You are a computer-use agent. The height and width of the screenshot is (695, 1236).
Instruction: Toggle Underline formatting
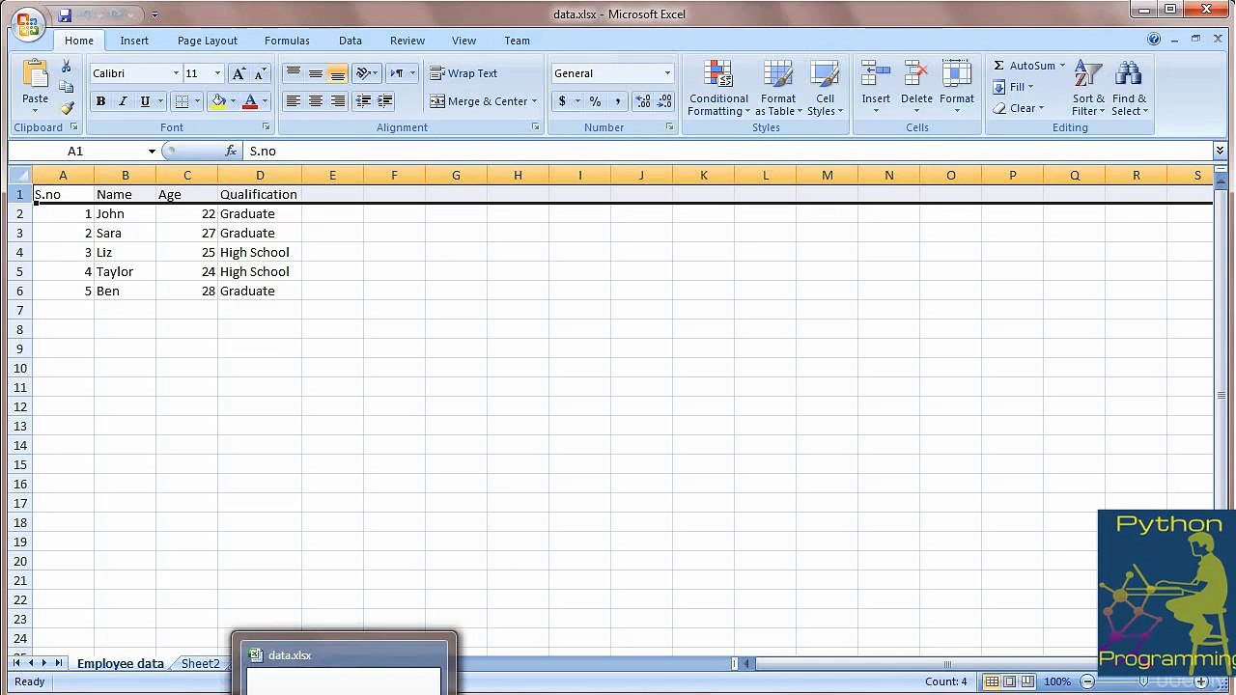[145, 101]
